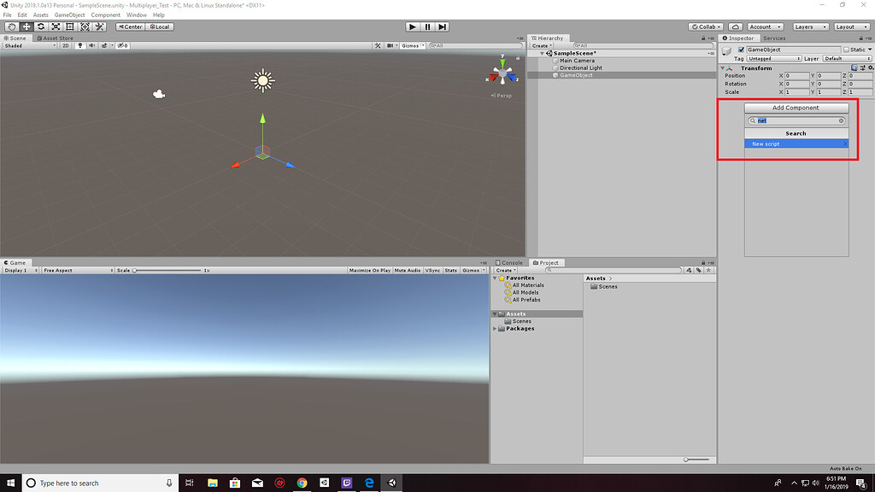Select the Rect tool
Image resolution: width=875 pixels, height=492 pixels.
pyautogui.click(x=70, y=26)
